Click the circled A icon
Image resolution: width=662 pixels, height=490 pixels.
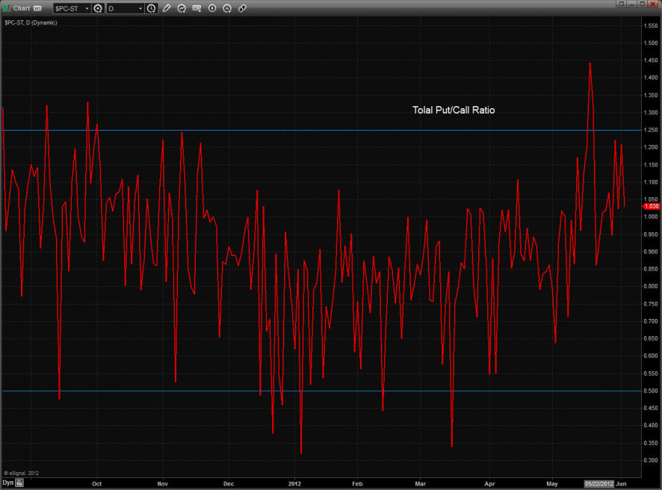(227, 8)
